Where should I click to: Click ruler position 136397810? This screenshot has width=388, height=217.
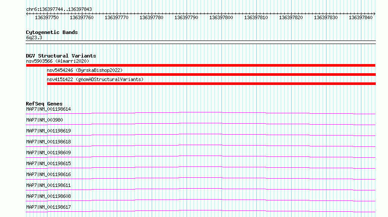point(256,17)
